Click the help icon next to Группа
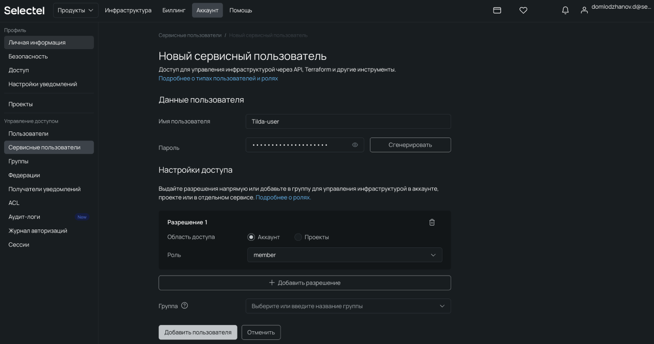This screenshot has width=654, height=344. pos(184,305)
